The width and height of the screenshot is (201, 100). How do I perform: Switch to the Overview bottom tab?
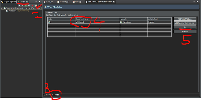click(x=47, y=95)
